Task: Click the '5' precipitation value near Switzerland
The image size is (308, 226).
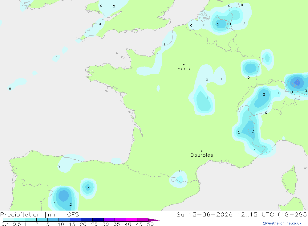Action: click(264, 95)
